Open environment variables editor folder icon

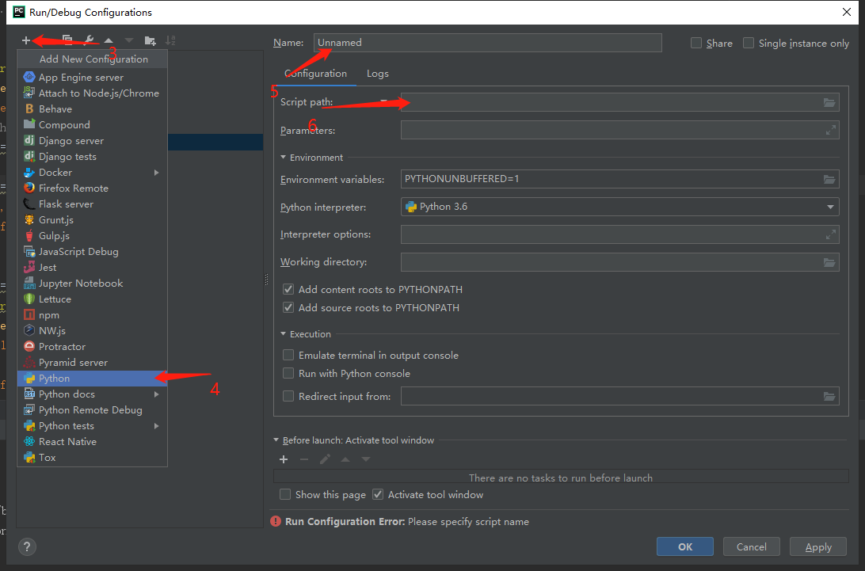click(829, 179)
